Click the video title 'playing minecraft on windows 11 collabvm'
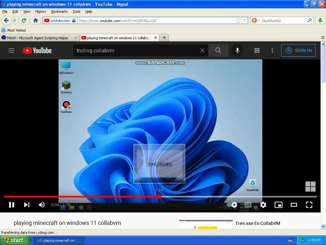The image size is (326, 245). point(67,223)
